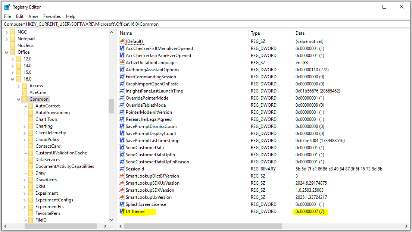Select the SendCustomerDataOptInReason value
The height and width of the screenshot is (232, 412).
(157, 162)
